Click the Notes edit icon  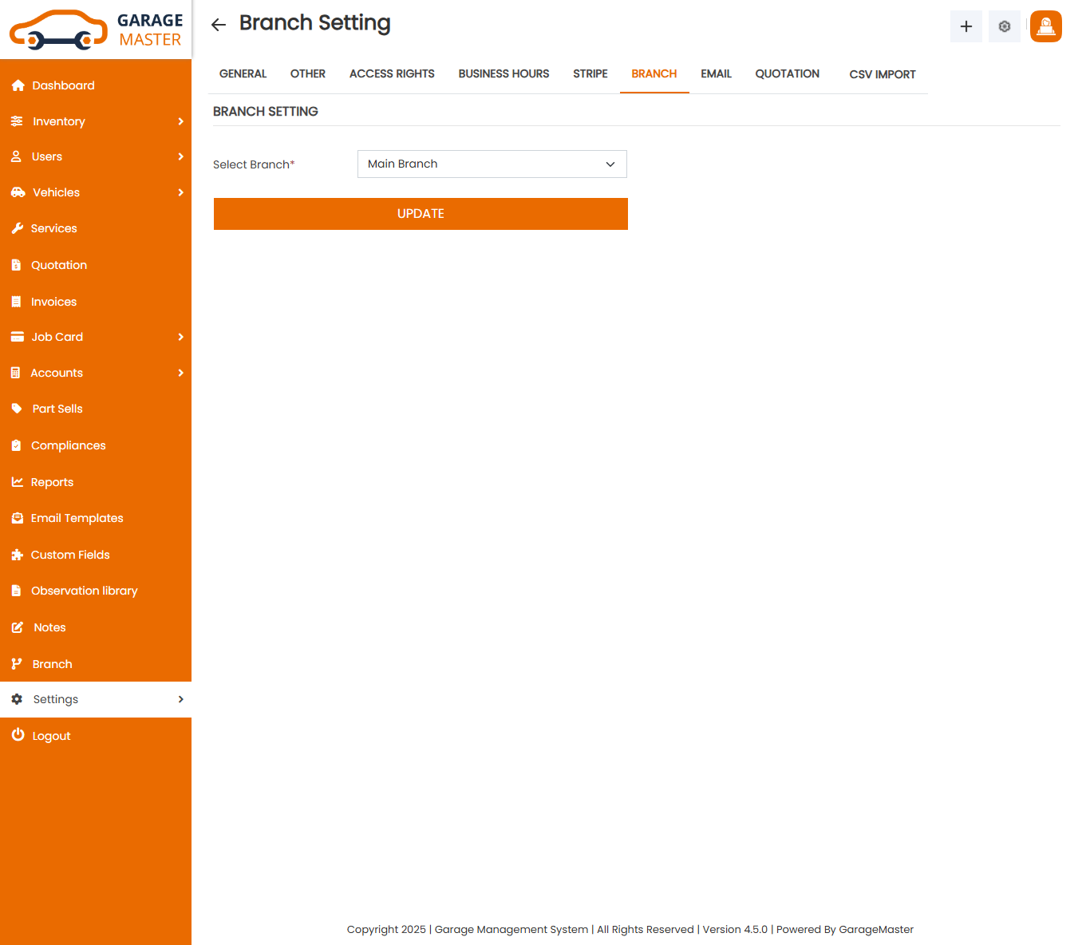pos(18,627)
